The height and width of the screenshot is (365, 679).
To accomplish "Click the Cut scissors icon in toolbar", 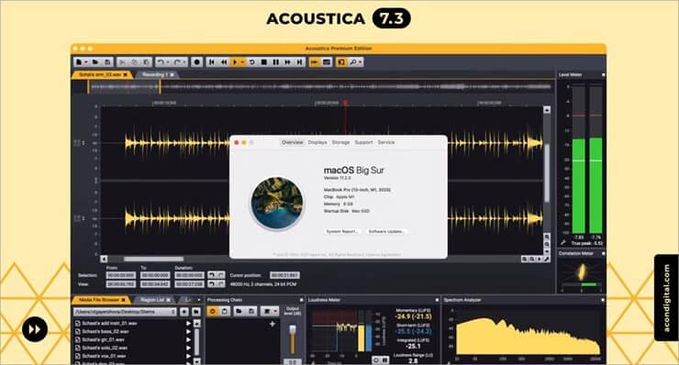I will pyautogui.click(x=122, y=62).
